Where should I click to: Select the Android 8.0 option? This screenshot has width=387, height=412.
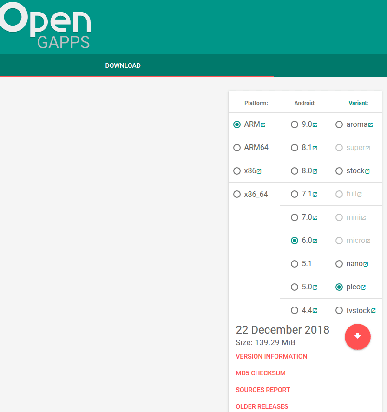pyautogui.click(x=295, y=171)
